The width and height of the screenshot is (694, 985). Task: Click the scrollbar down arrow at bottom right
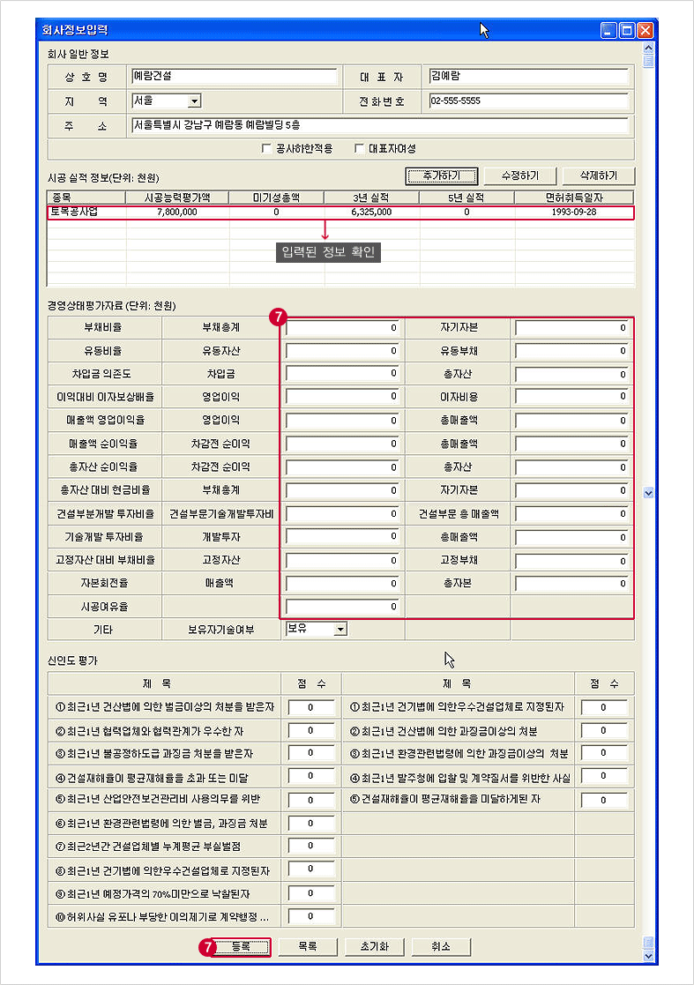[649, 956]
